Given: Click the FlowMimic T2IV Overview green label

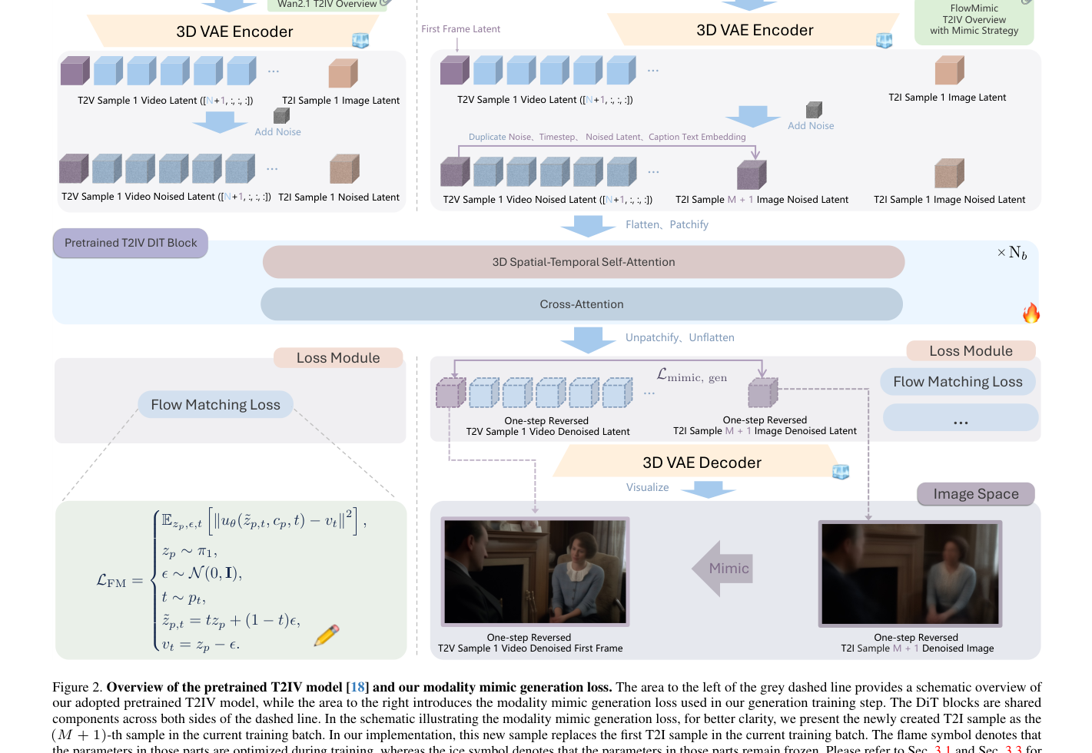Looking at the screenshot, I should (974, 20).
